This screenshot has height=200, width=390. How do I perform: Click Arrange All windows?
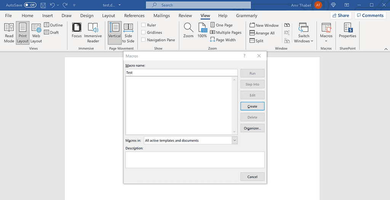pyautogui.click(x=262, y=33)
